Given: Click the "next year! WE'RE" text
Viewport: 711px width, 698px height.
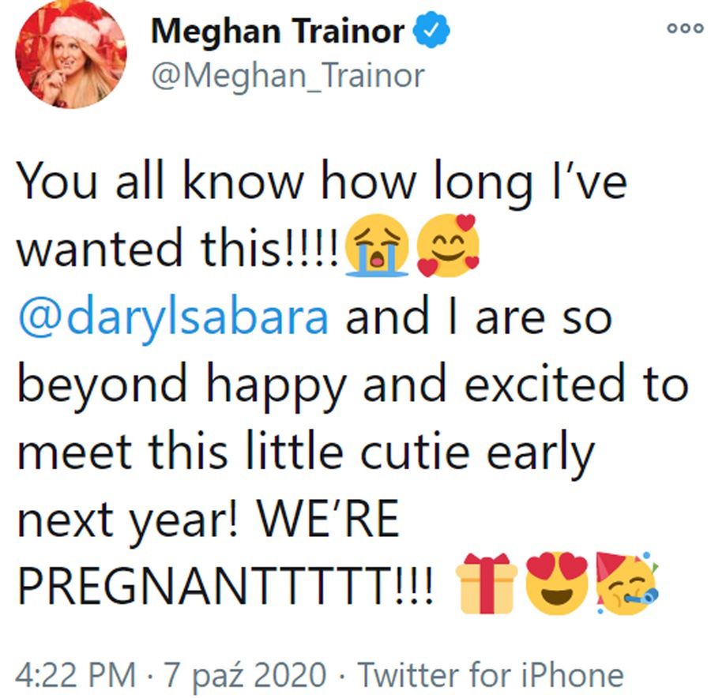Looking at the screenshot, I should pyautogui.click(x=208, y=519).
